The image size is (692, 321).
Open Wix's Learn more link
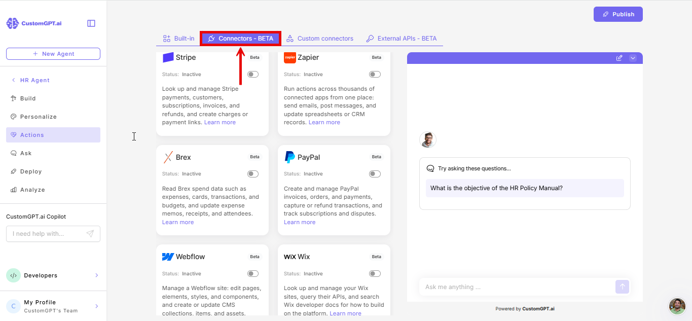click(x=346, y=313)
